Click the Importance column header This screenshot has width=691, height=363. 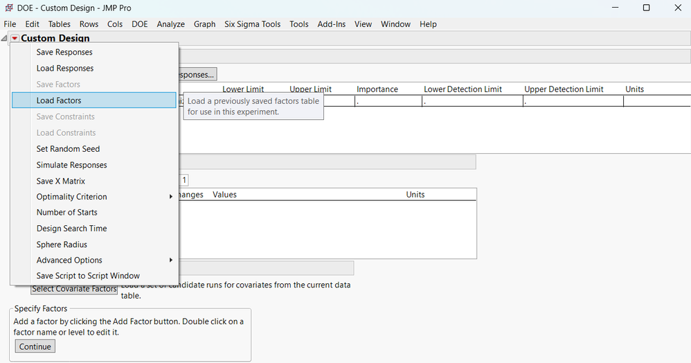[377, 89]
